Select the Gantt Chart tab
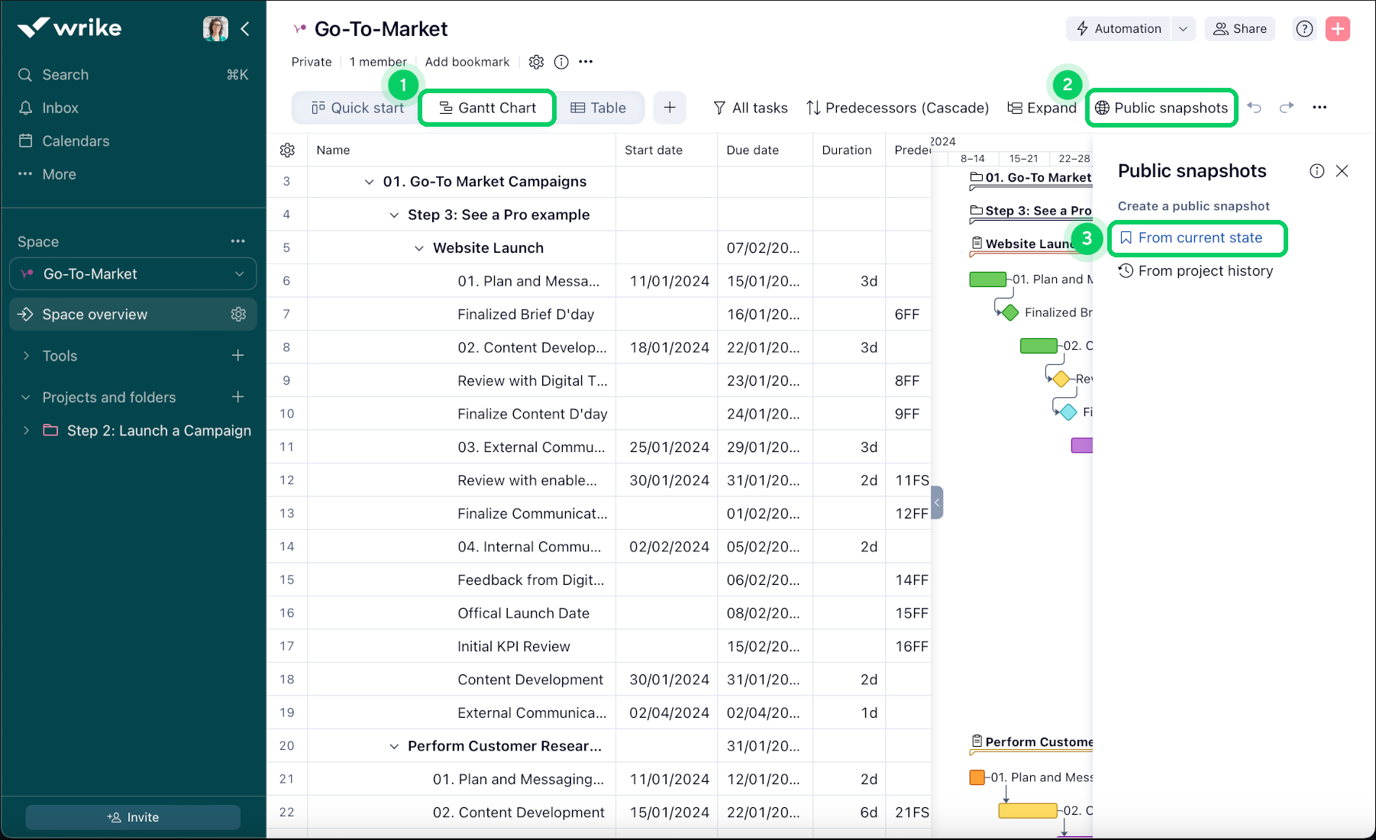The image size is (1376, 840). [x=487, y=108]
